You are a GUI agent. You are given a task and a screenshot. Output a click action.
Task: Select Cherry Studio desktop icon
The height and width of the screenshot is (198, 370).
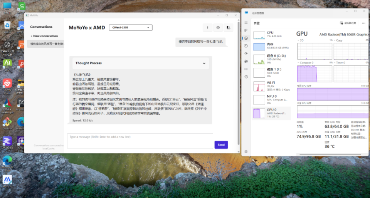[7, 87]
